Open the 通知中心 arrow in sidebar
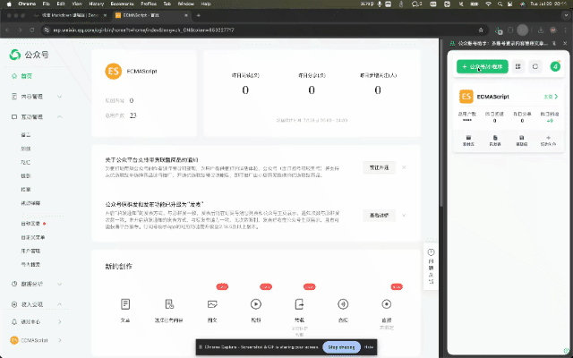573x358 pixels. (60, 322)
